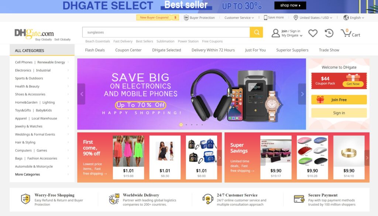This screenshot has height=216, width=378.
Task: Click the Buyer Protection shield icon
Action: pyautogui.click(x=186, y=18)
